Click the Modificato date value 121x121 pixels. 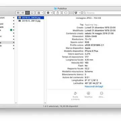click(x=100, y=31)
